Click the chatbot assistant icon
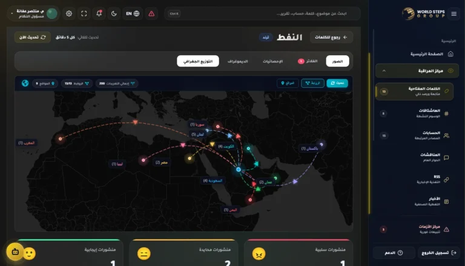Image resolution: width=465 pixels, height=266 pixels. click(15, 251)
